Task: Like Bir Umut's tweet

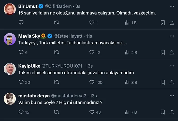Action: [92, 23]
